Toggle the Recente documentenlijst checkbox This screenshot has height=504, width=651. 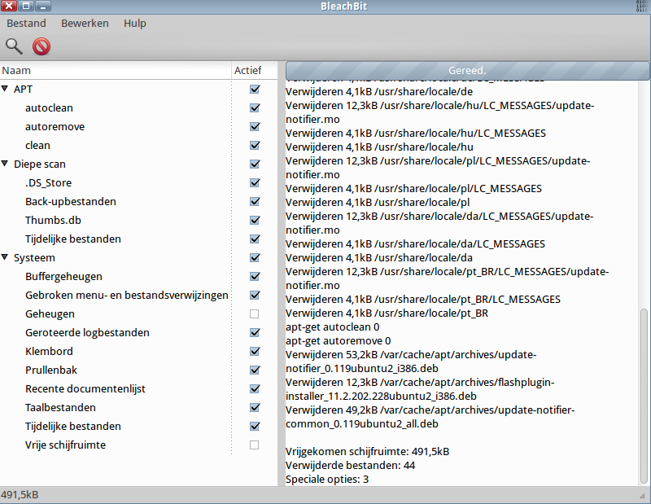[255, 389]
